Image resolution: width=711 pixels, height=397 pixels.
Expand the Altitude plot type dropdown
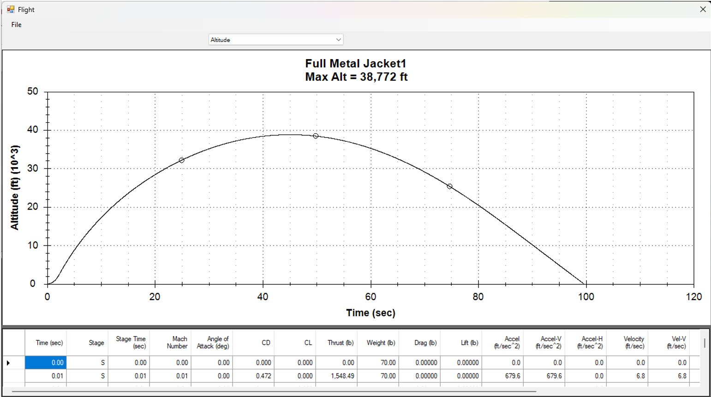click(338, 40)
